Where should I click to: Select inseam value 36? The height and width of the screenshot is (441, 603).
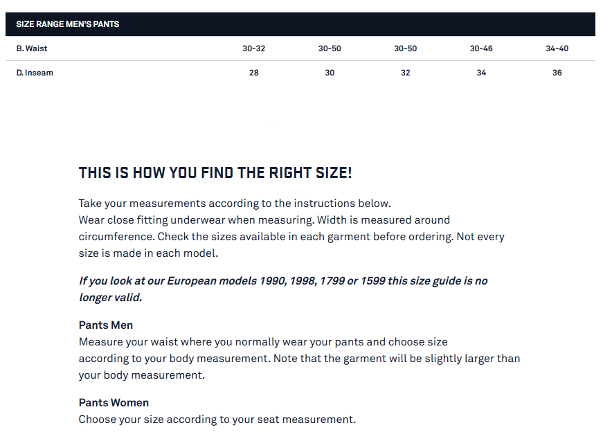(x=557, y=73)
